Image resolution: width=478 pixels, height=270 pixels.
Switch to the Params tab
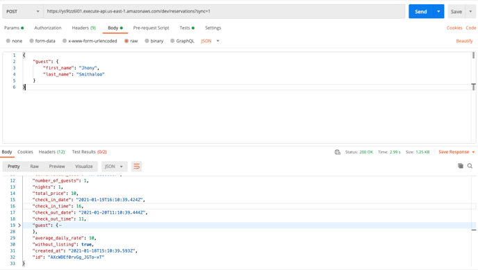click(x=14, y=28)
